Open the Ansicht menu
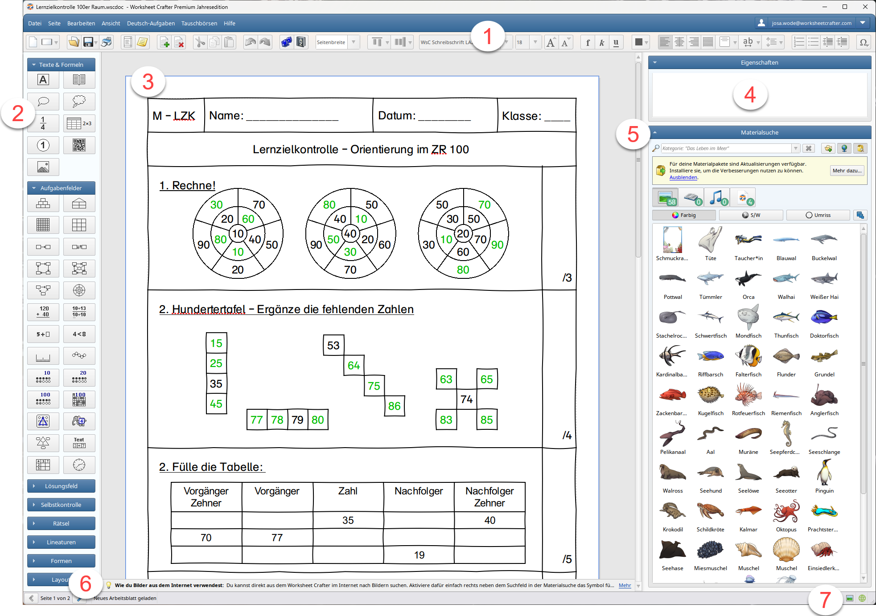 (x=109, y=25)
